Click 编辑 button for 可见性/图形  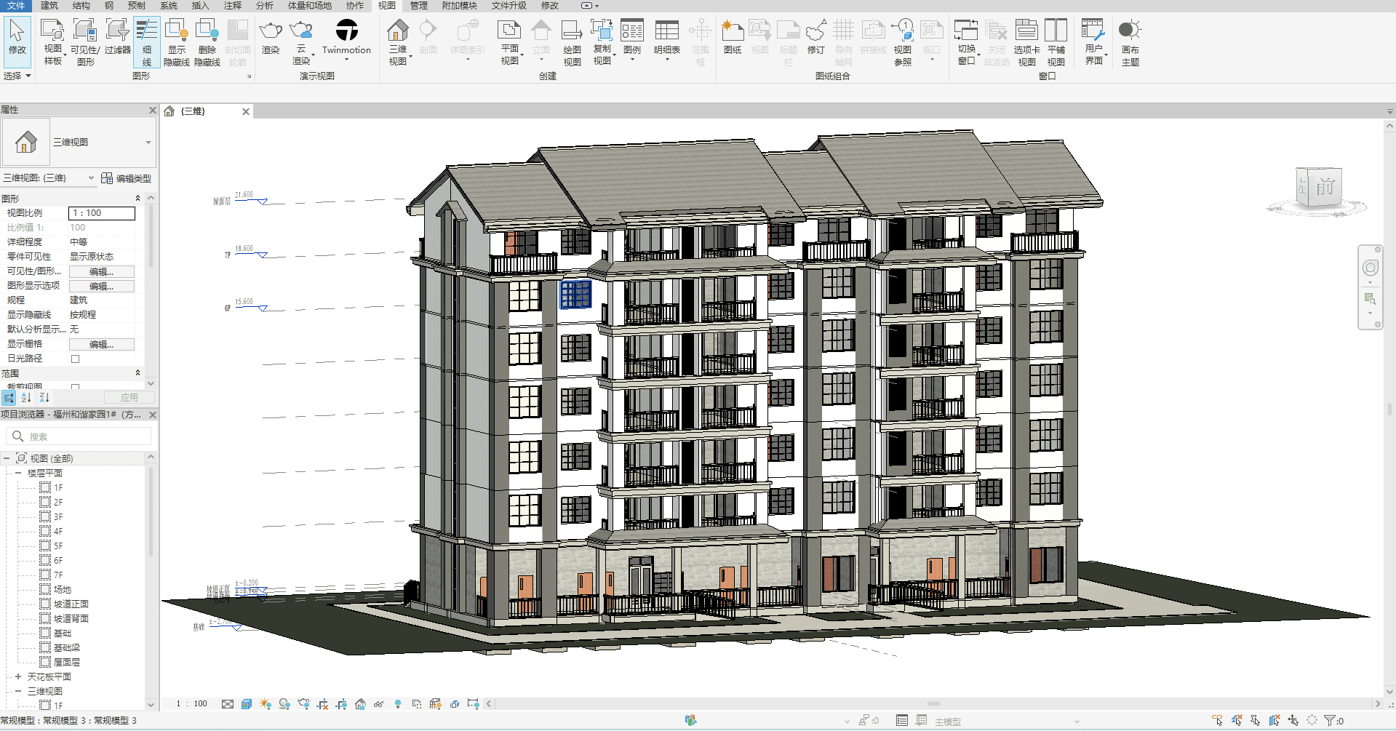tap(101, 271)
